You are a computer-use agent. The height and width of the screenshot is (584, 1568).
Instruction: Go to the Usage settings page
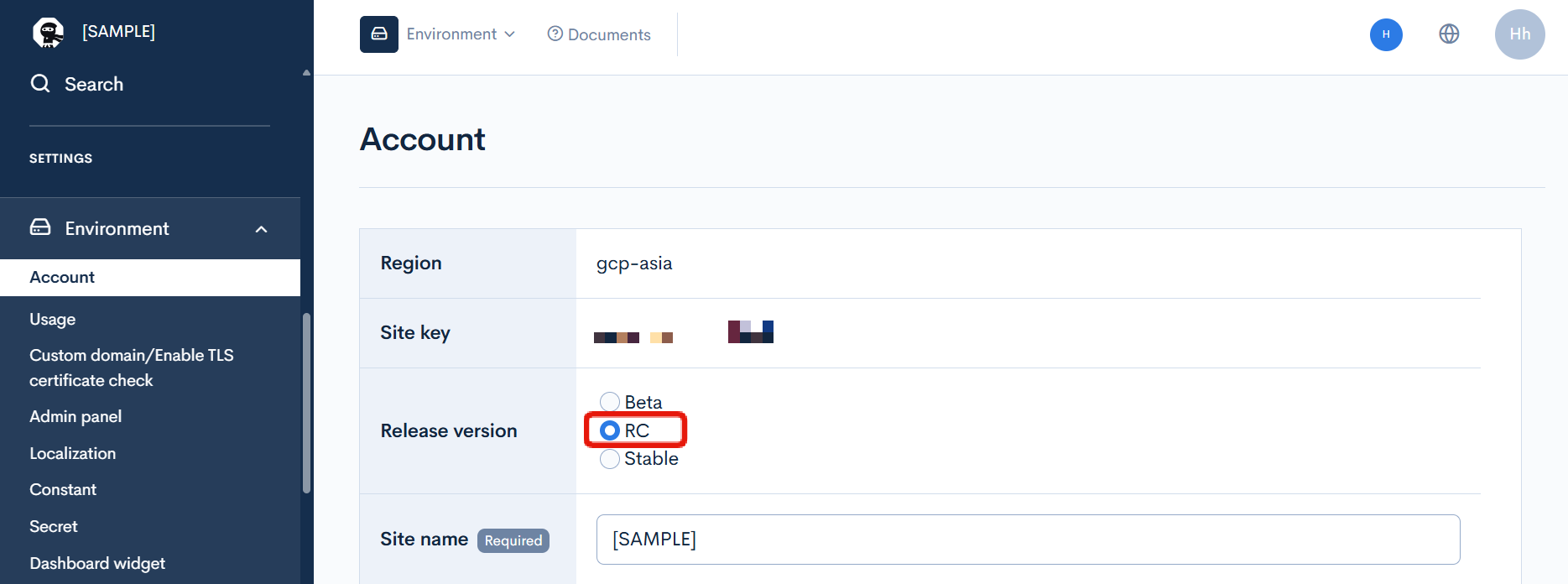pyautogui.click(x=52, y=319)
